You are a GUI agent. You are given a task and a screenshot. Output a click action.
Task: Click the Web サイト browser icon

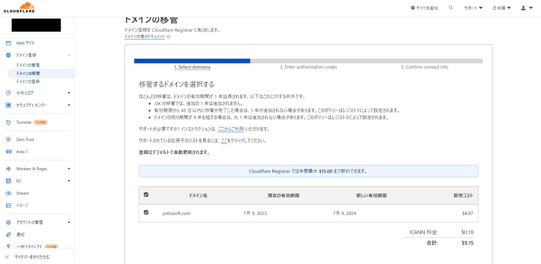point(8,43)
